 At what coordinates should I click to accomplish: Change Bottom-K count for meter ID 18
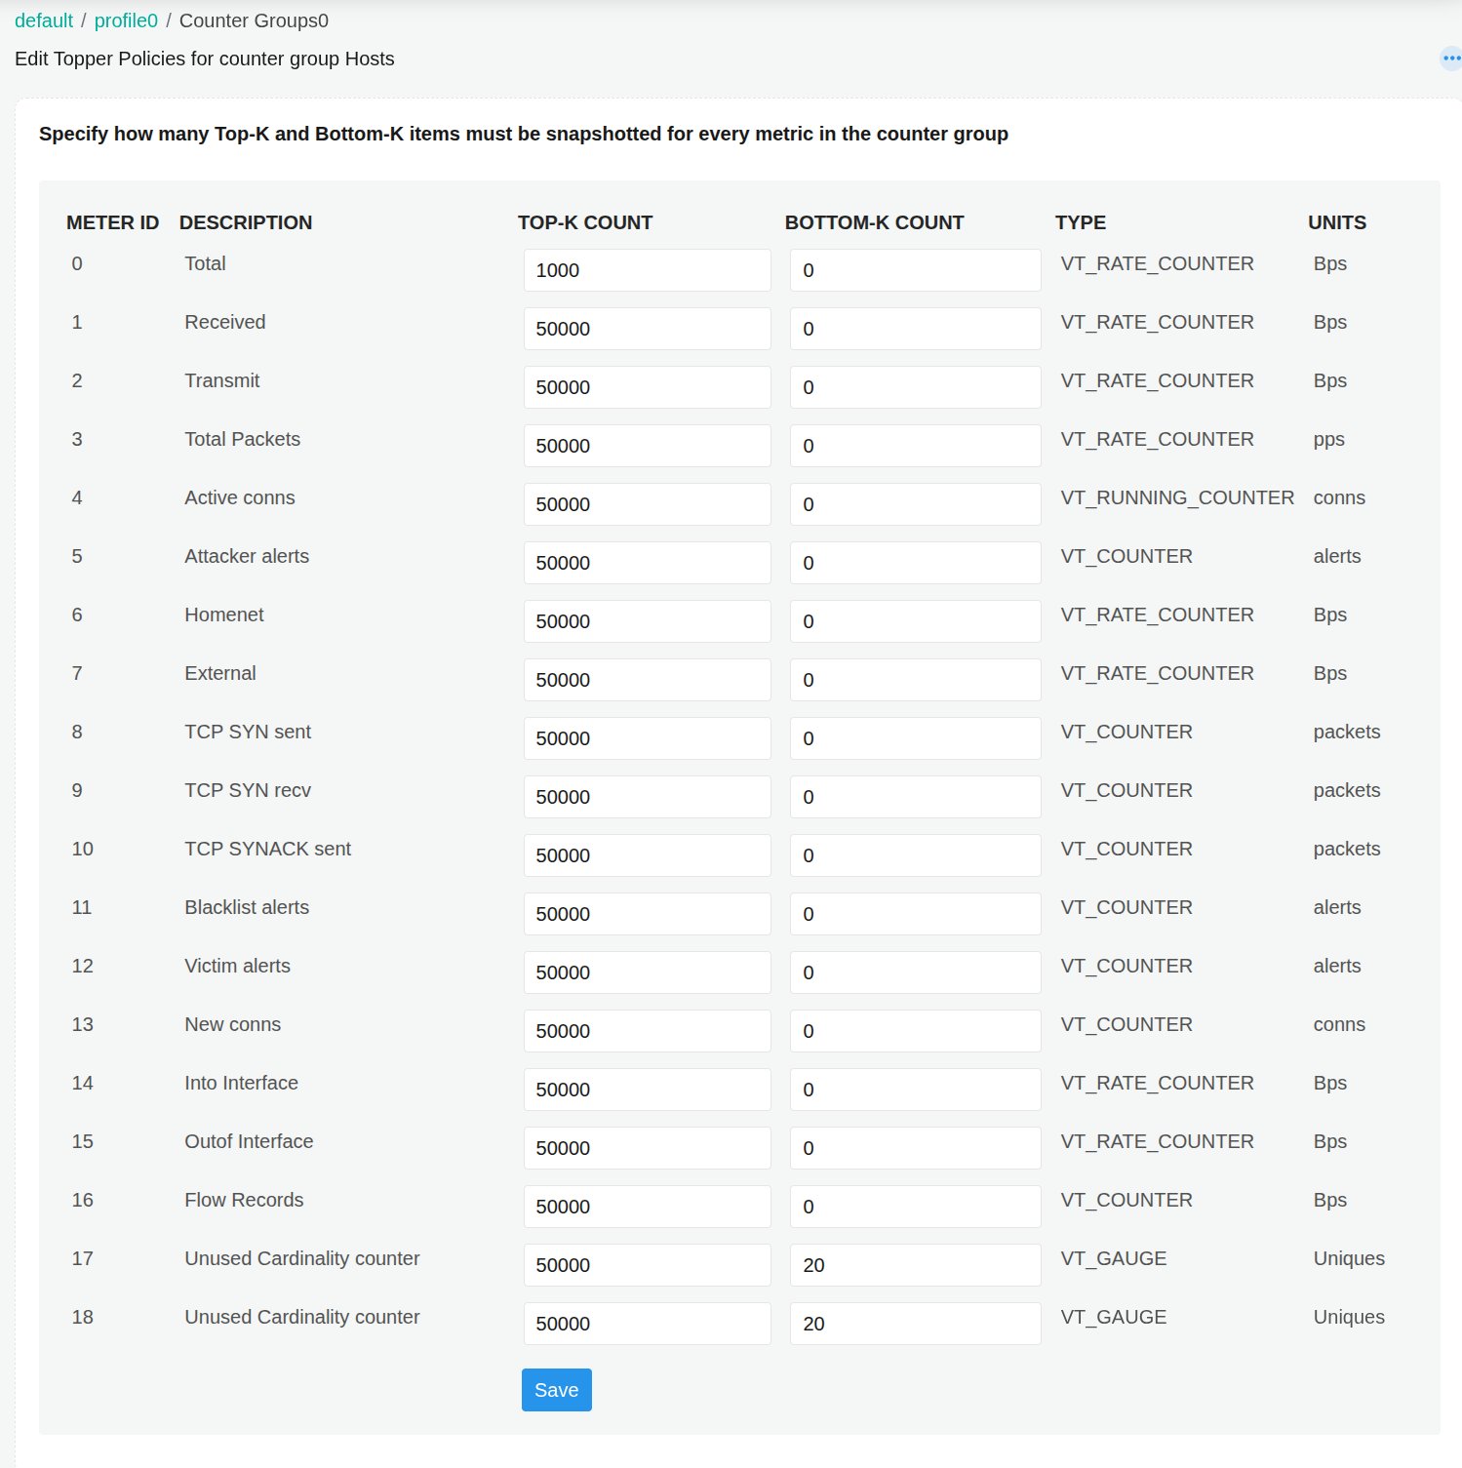click(916, 1324)
